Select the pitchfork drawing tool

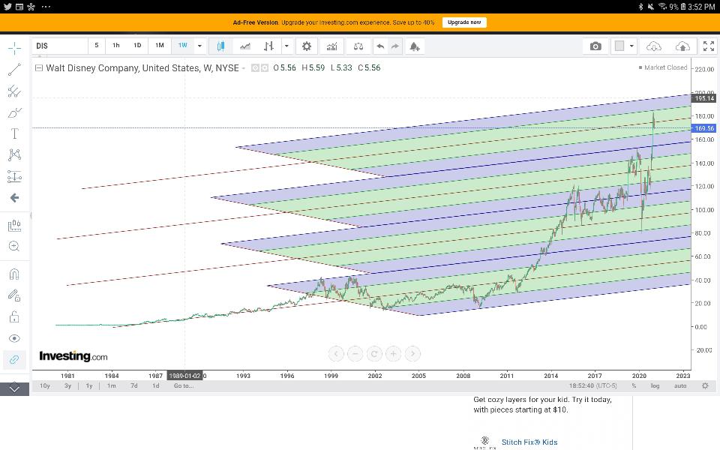coord(14,91)
